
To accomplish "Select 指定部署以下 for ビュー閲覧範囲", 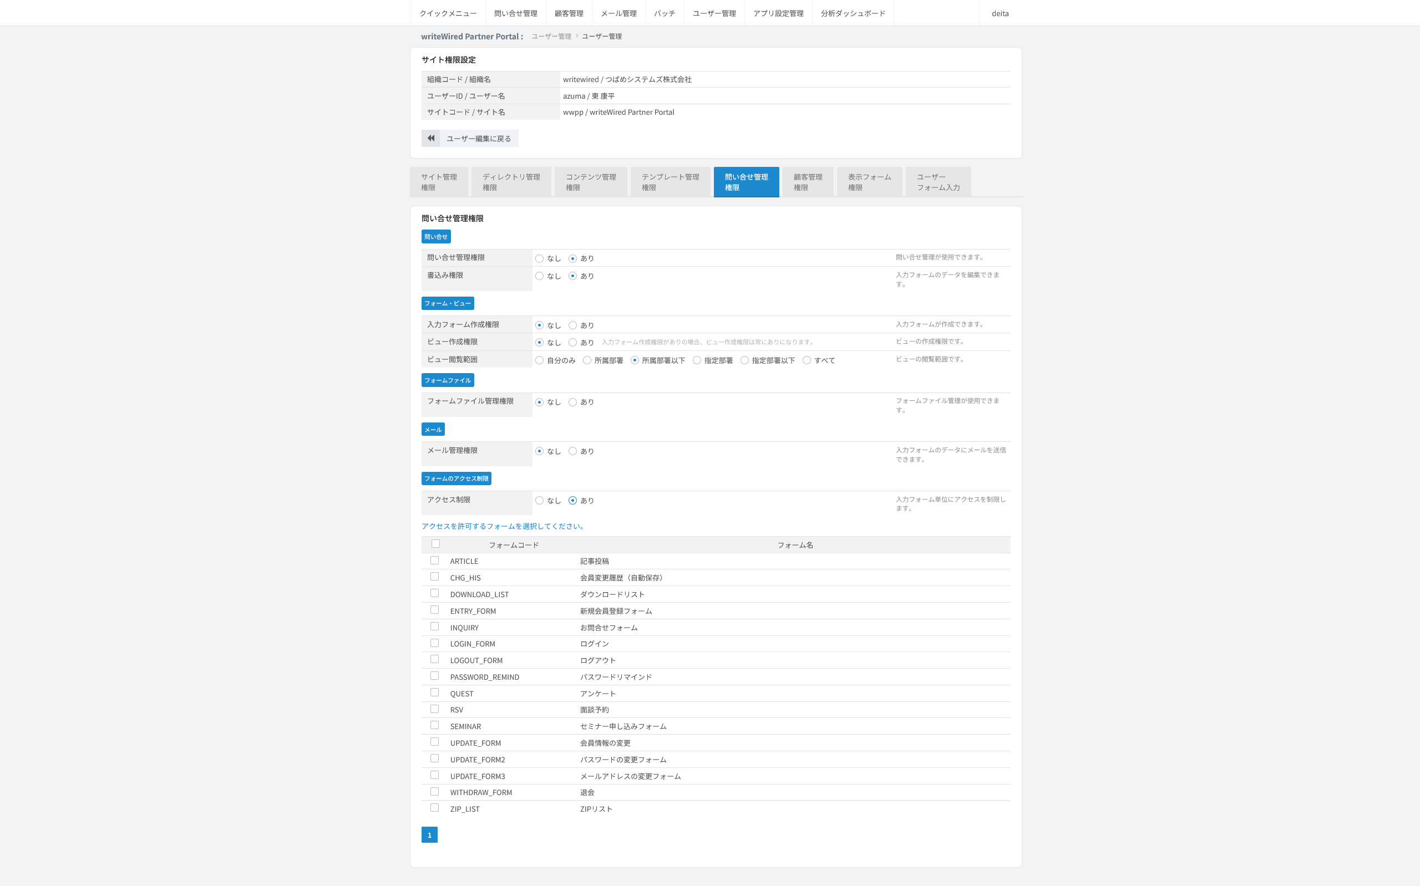I will (x=744, y=360).
